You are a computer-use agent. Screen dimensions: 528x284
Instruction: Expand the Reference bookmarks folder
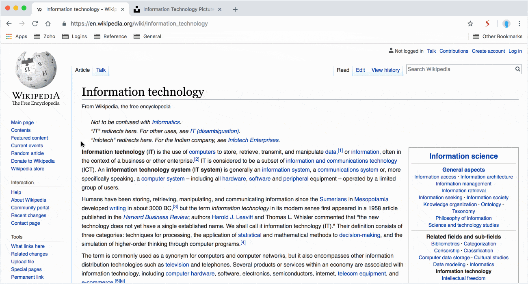tap(110, 37)
